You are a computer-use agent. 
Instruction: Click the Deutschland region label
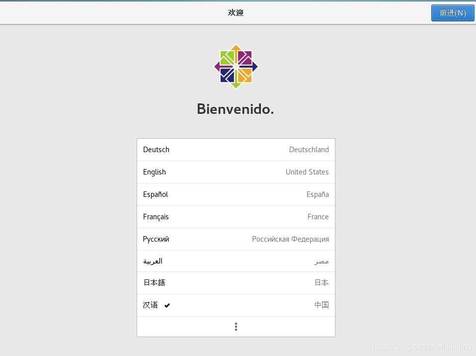pyautogui.click(x=309, y=150)
